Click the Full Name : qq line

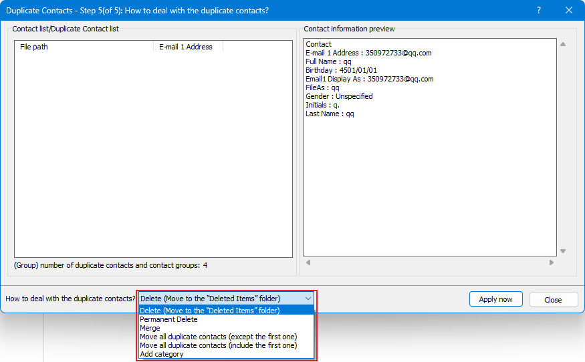(328, 61)
